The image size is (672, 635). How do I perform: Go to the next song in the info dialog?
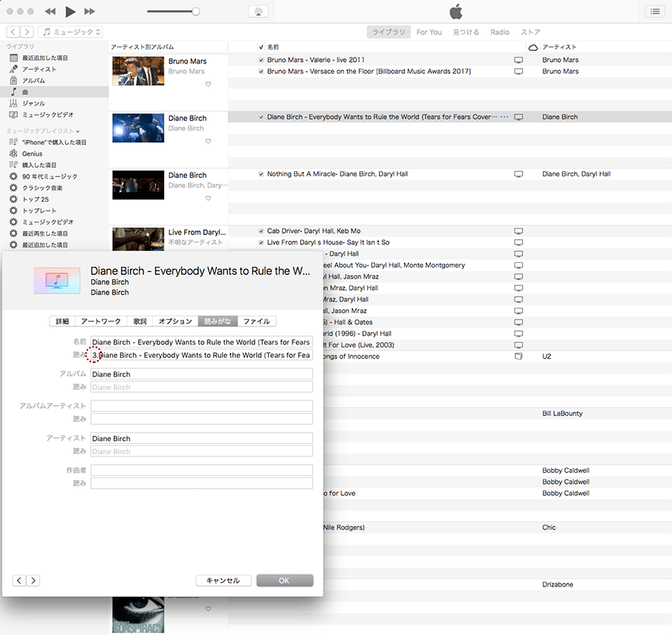click(33, 580)
